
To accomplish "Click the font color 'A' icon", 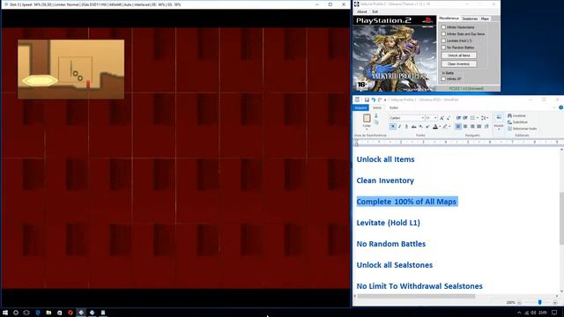I will [435, 127].
